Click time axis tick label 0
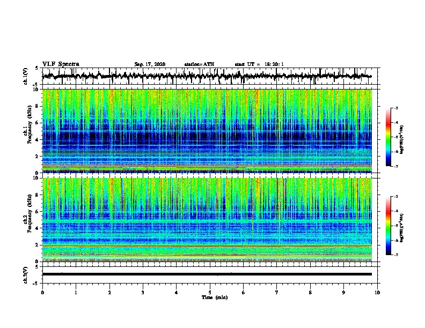 pyautogui.click(x=42, y=293)
